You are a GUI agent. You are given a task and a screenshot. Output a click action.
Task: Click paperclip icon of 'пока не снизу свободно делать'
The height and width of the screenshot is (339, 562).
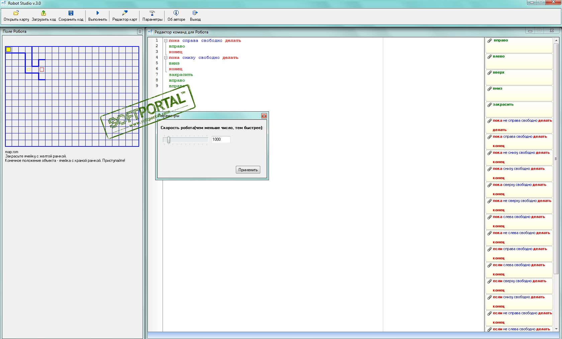coord(489,153)
